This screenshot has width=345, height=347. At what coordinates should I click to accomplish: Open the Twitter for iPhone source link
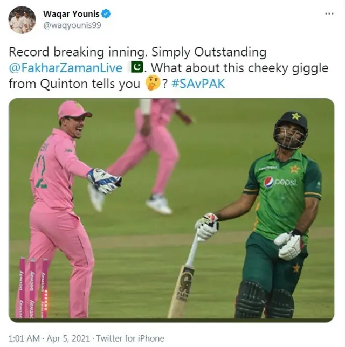click(x=130, y=338)
